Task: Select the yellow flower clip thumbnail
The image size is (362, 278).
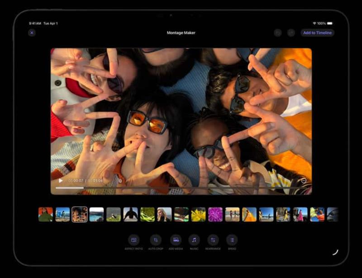Action: tap(198, 215)
